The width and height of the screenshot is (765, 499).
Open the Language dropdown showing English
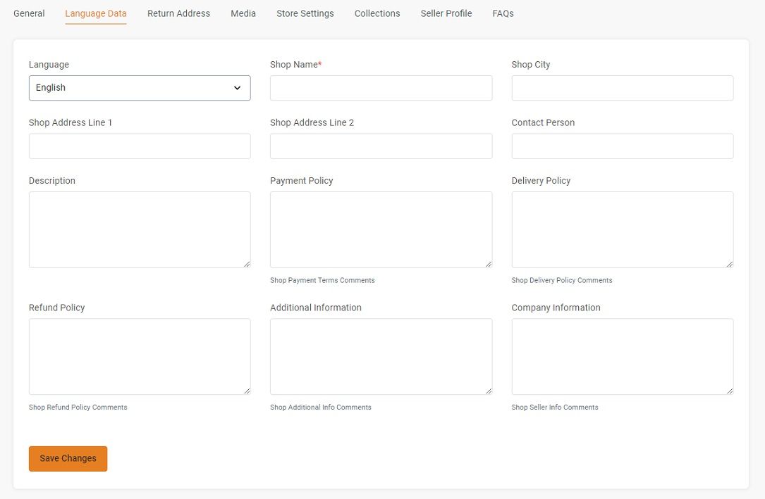[140, 88]
